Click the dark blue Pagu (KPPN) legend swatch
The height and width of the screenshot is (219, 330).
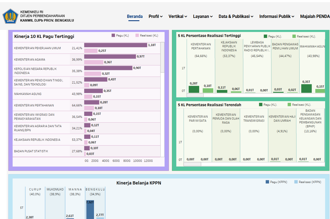(267, 182)
